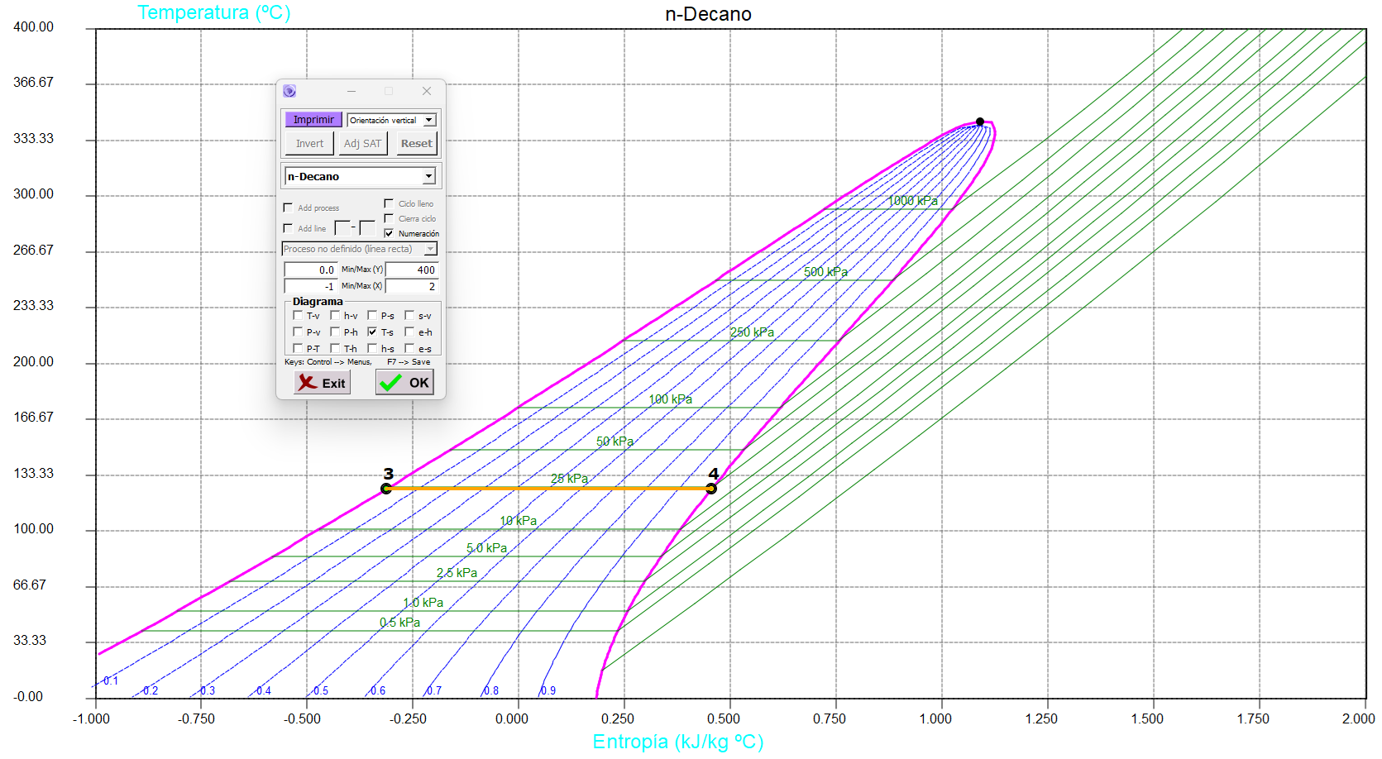Screen dimensions: 1382x759
Task: Click the Max Y field showing 400
Action: pyautogui.click(x=412, y=270)
